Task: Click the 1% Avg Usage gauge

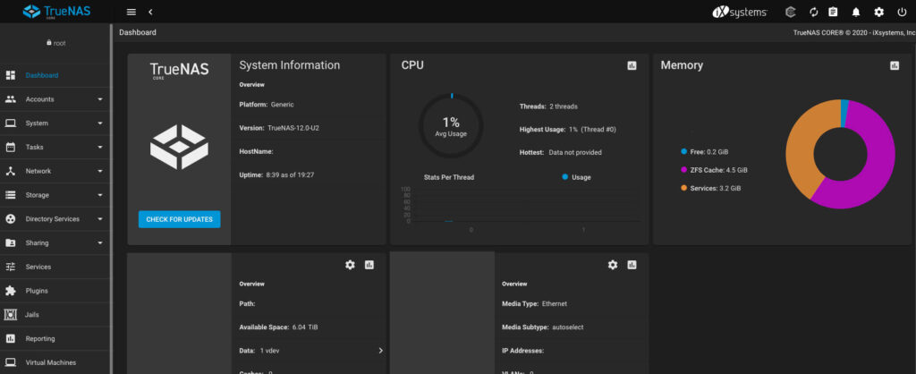Action: (451, 125)
